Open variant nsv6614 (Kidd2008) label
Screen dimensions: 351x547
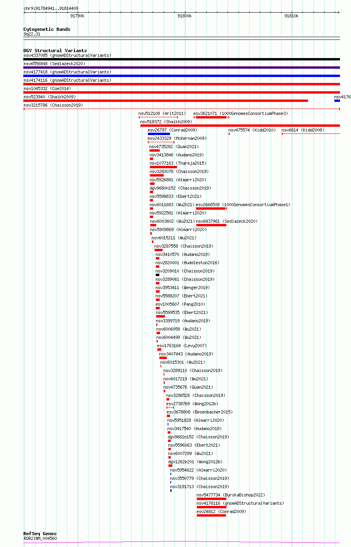303,130
